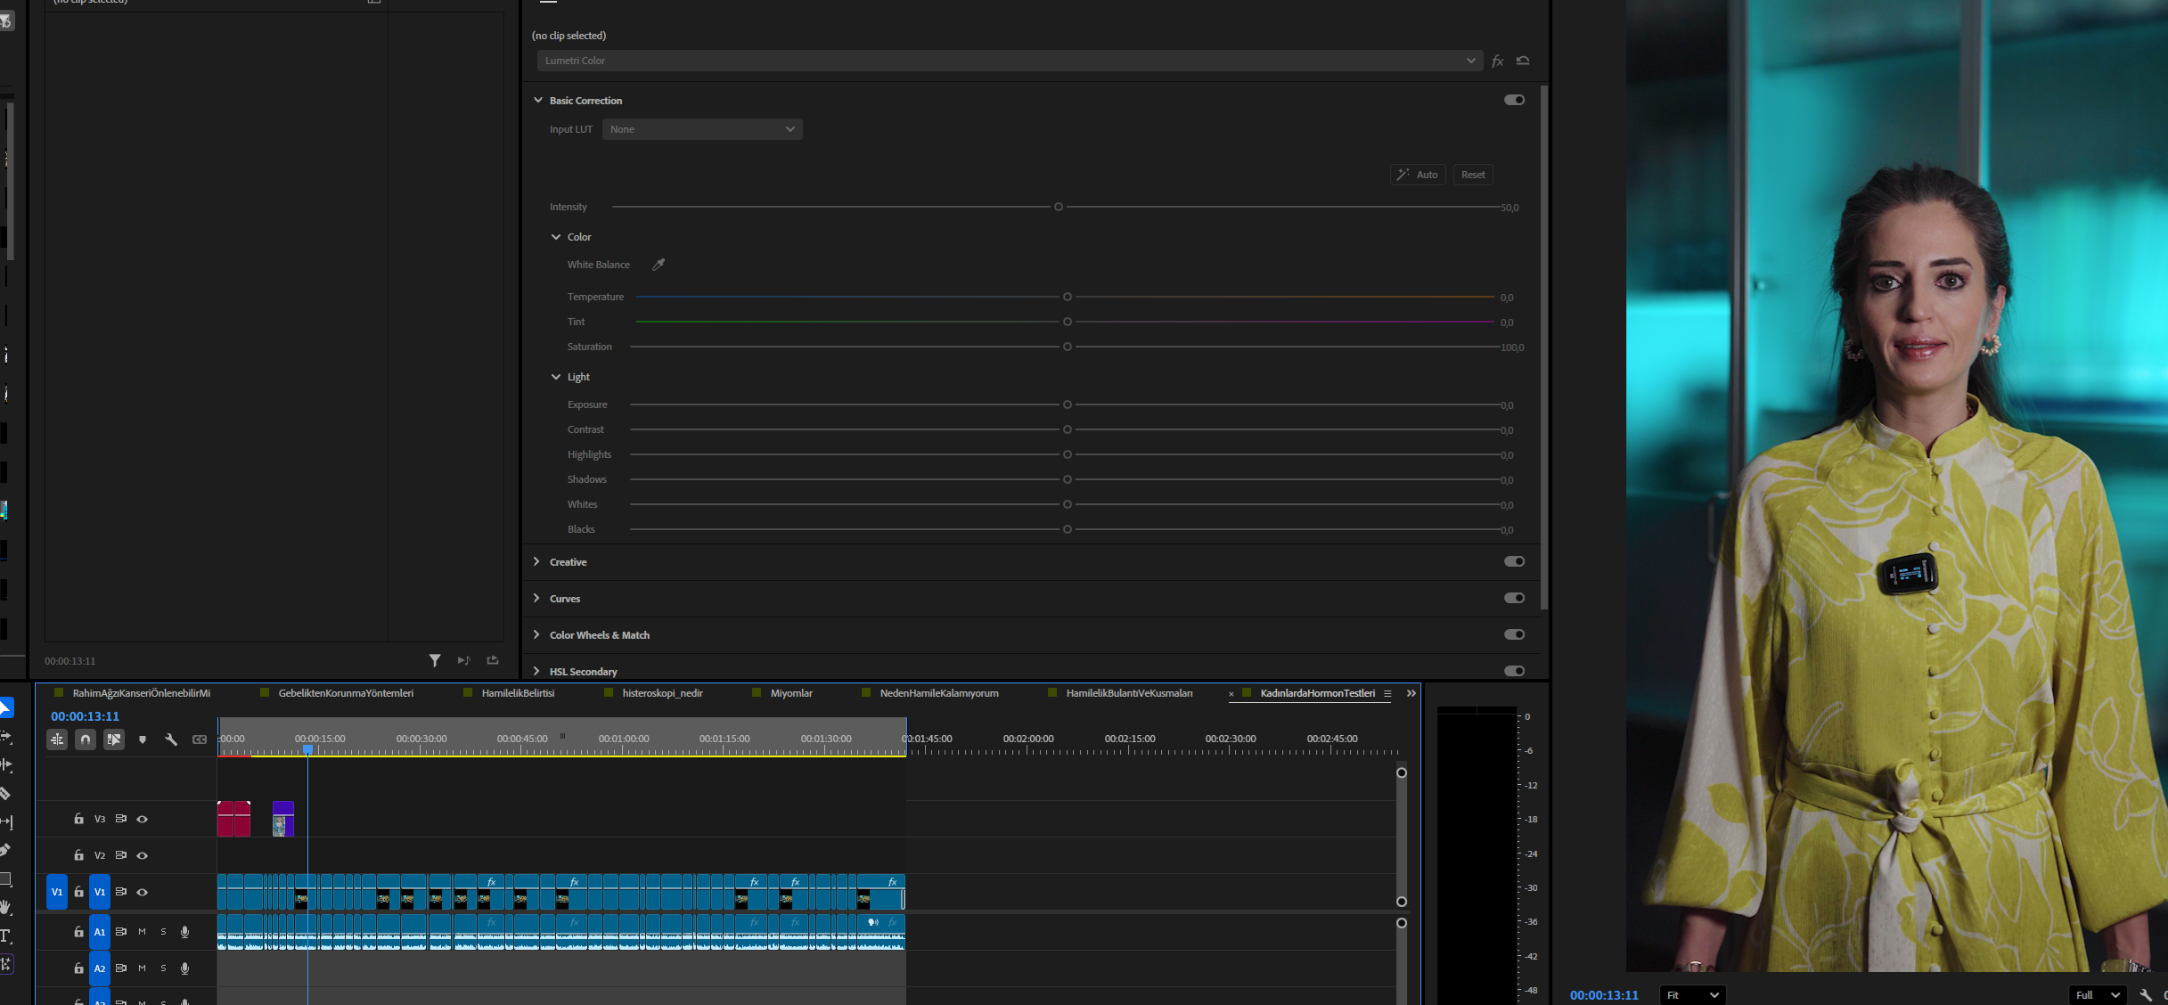The width and height of the screenshot is (2168, 1005).
Task: Select the Pen tool
Action: (5, 850)
